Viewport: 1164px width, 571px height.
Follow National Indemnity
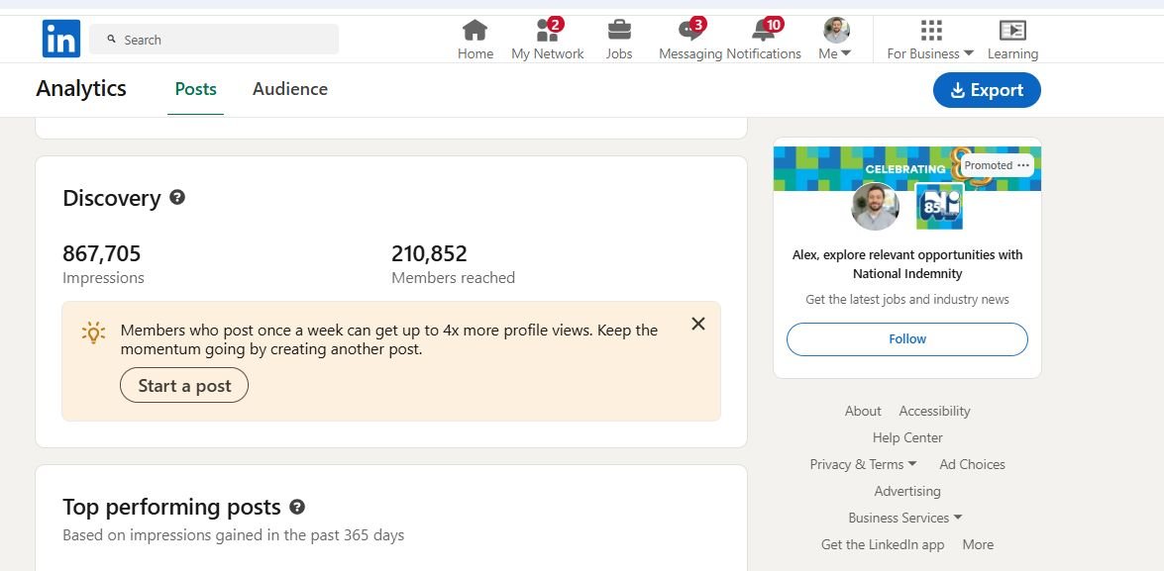click(907, 339)
